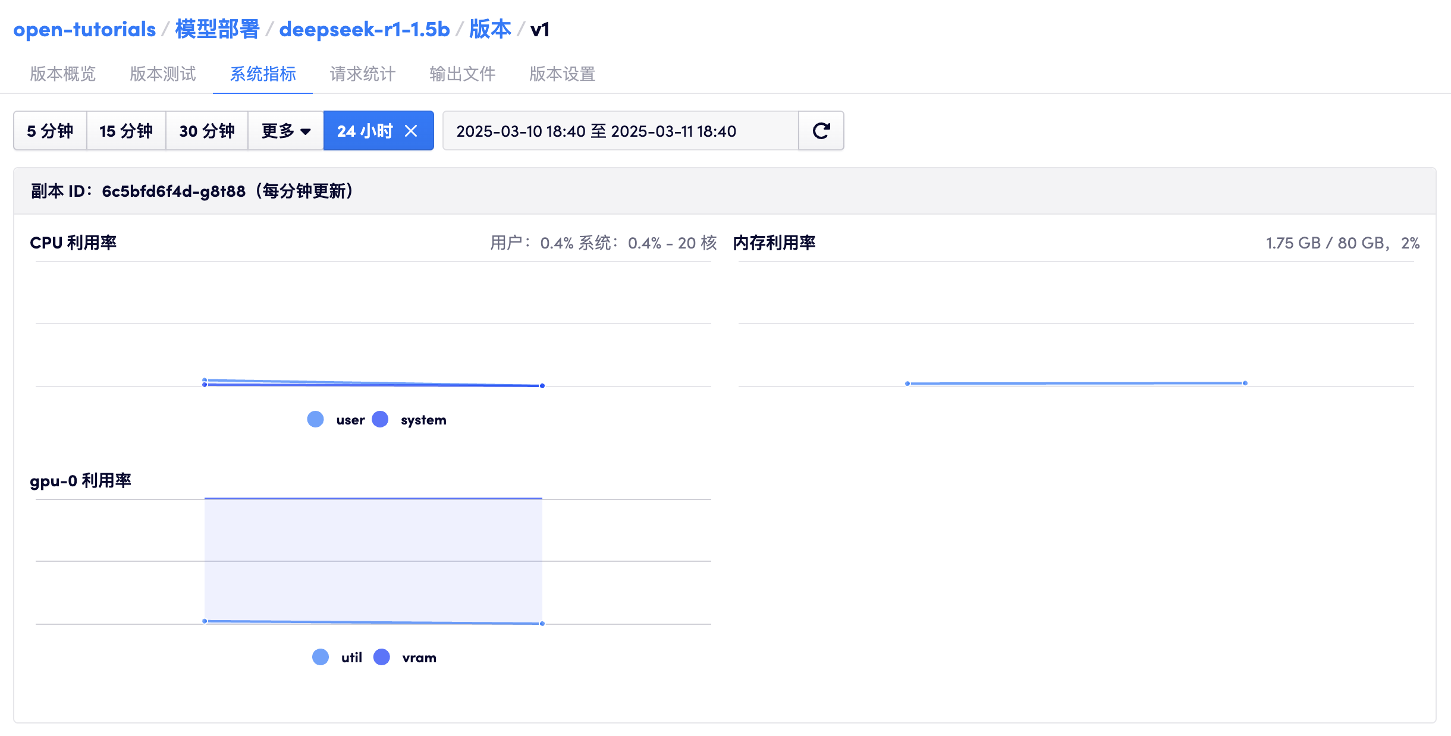Toggle the vram series in gpu-0 legend
The image size is (1451, 736).
[x=409, y=657]
